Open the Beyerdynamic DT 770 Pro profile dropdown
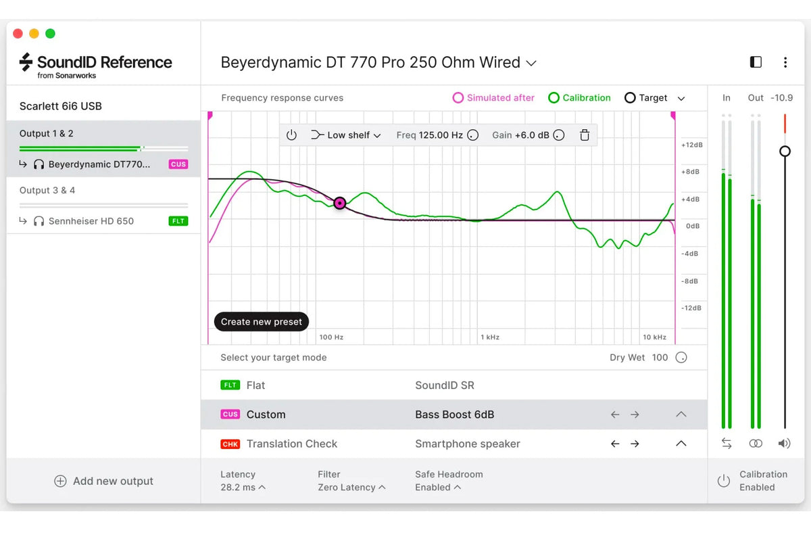 coord(378,62)
